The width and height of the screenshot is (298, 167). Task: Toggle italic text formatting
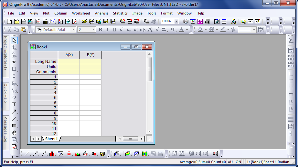pyautogui.click(x=107, y=30)
